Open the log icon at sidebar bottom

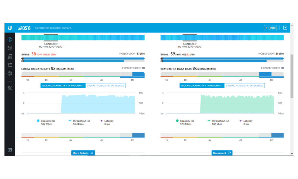click(x=10, y=149)
